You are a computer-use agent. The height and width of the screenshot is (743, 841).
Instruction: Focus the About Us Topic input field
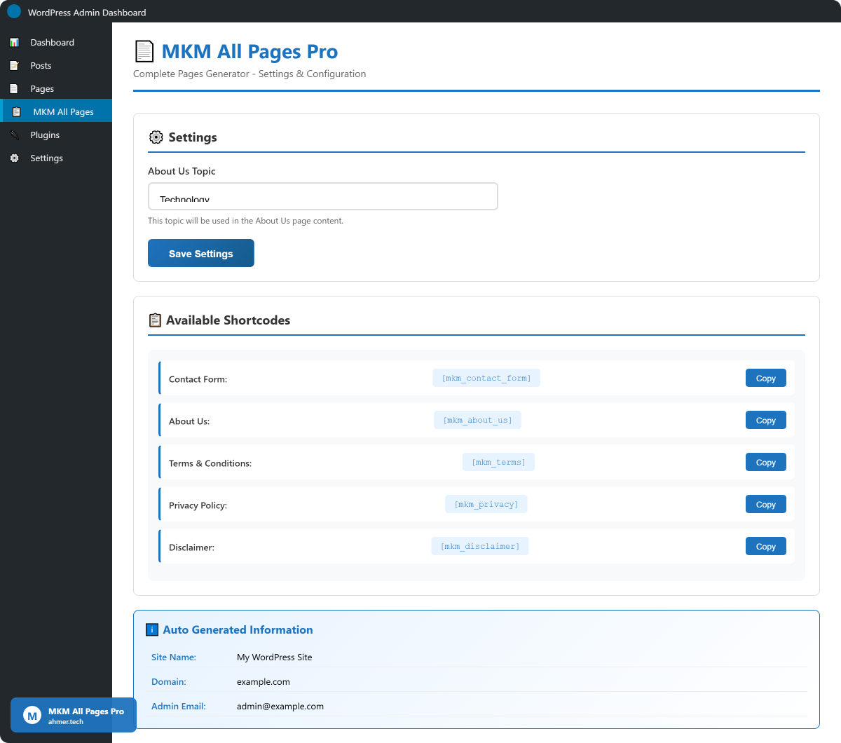coord(322,197)
